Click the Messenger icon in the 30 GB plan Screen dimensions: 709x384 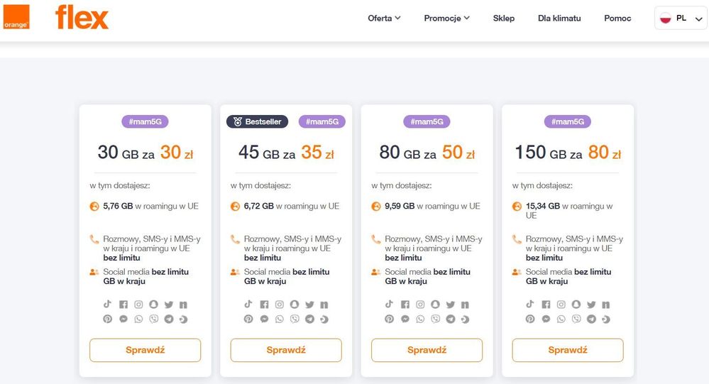(x=123, y=319)
